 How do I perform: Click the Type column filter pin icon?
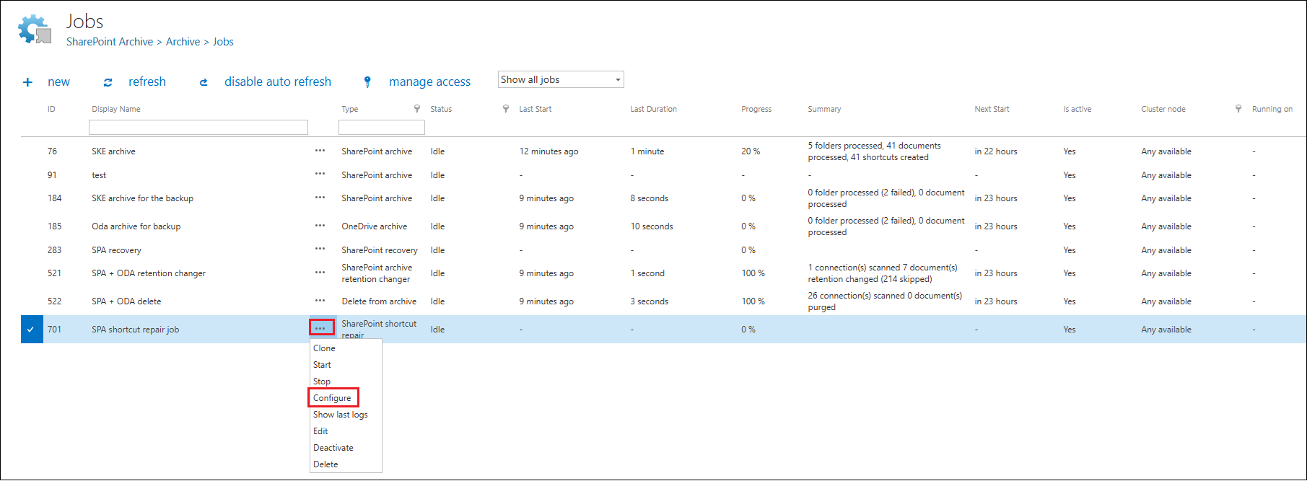coord(417,109)
